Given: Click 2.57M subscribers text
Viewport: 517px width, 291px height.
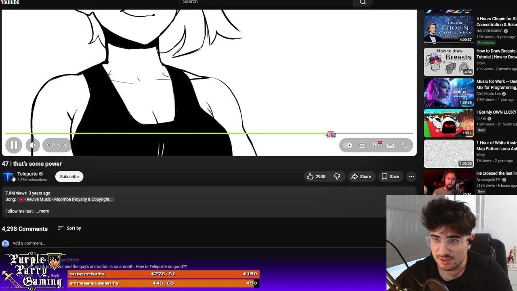Looking at the screenshot, I should (x=32, y=180).
